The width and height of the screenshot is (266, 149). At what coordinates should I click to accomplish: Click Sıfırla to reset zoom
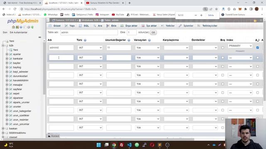pyautogui.click(x=211, y=15)
